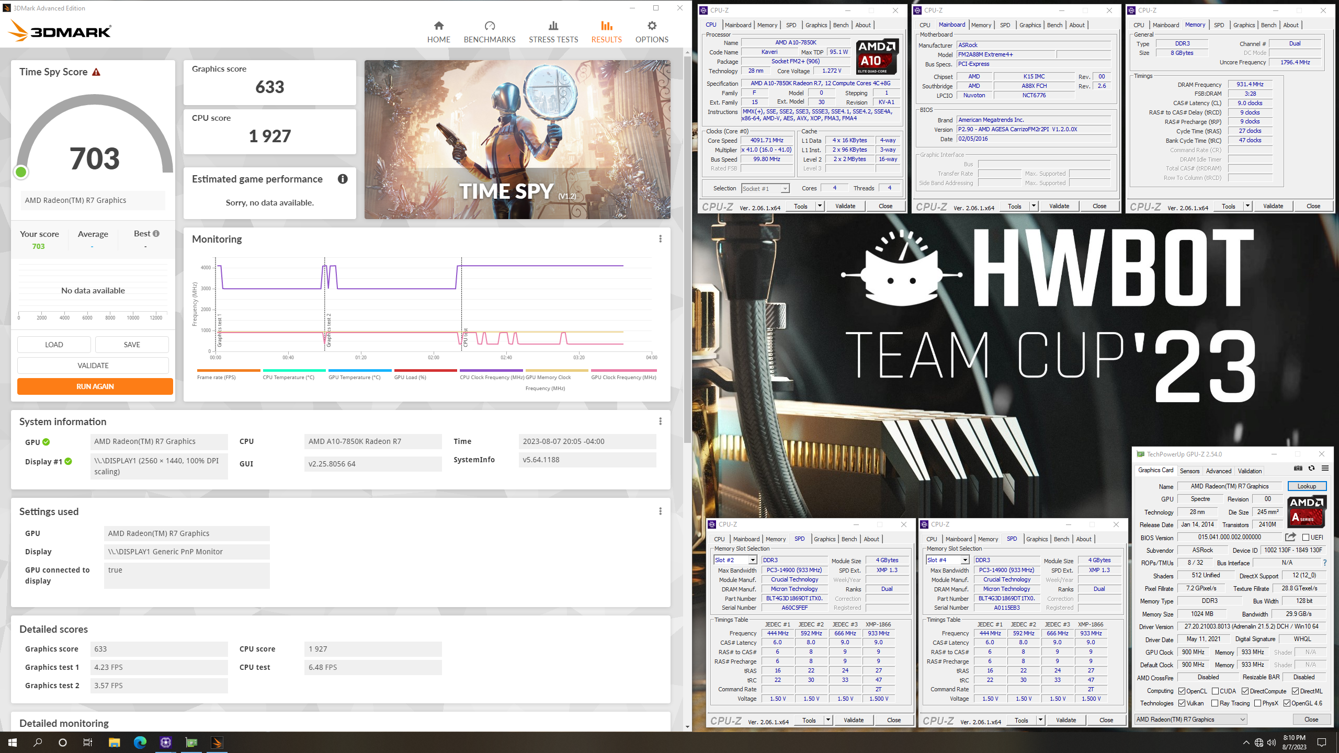This screenshot has width=1339, height=753.
Task: Switch to the Validation tab in GPU-Z
Action: (1250, 471)
